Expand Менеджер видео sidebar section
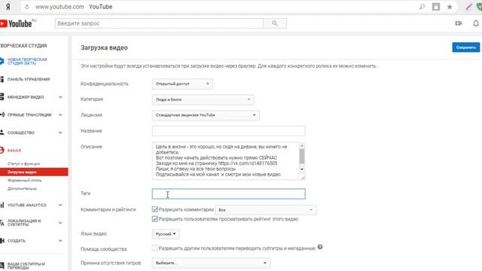The image size is (482, 271). 60,97
